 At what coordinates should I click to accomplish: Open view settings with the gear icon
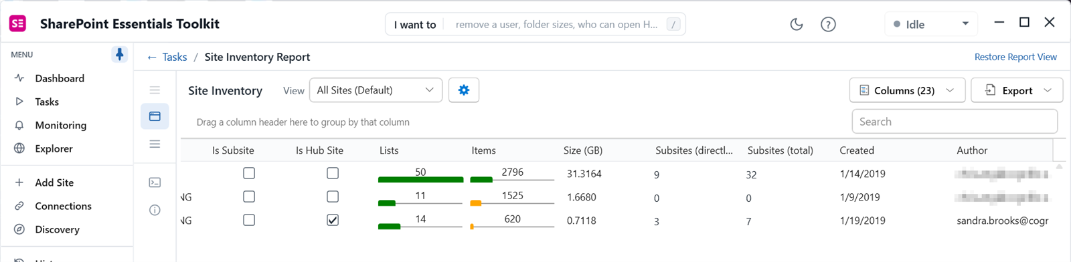[x=464, y=90]
